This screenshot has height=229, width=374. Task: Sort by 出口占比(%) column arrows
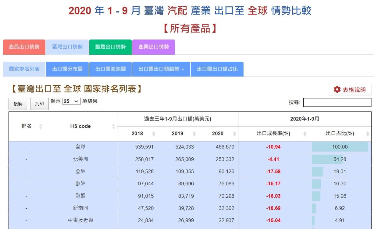coord(367,134)
